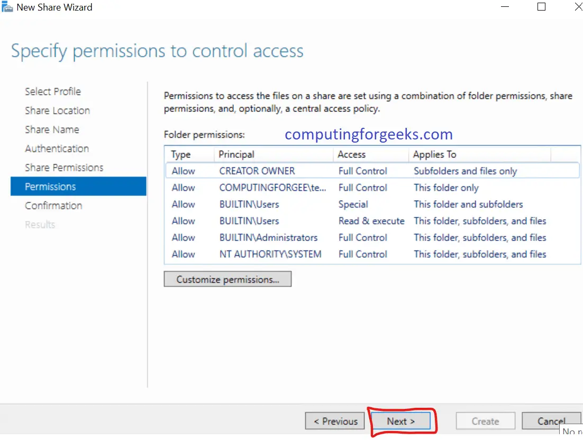Select the Authentication wizard step
The image size is (583, 440).
click(57, 148)
